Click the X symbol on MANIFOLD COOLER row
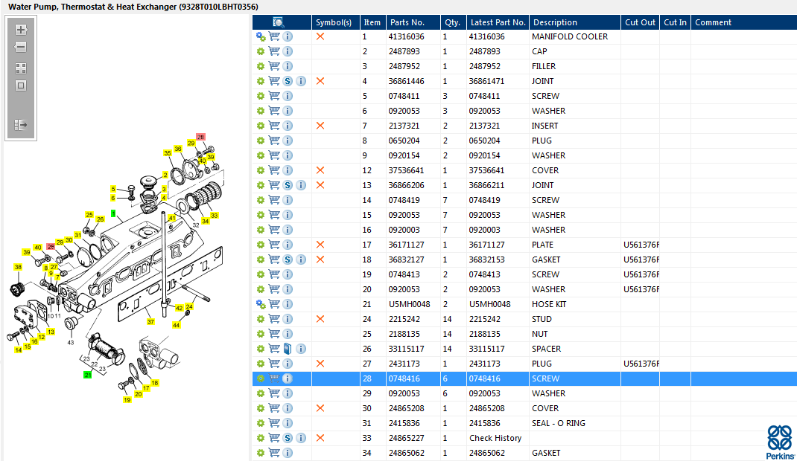The image size is (797, 461). (x=320, y=36)
